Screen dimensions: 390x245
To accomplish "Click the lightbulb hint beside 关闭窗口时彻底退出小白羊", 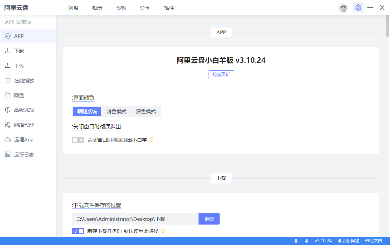I will point(151,140).
